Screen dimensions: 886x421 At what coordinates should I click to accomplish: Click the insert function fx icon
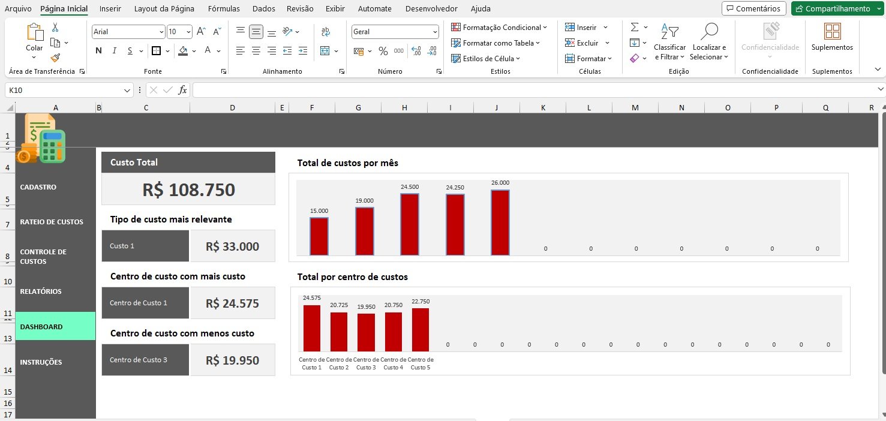tap(183, 90)
